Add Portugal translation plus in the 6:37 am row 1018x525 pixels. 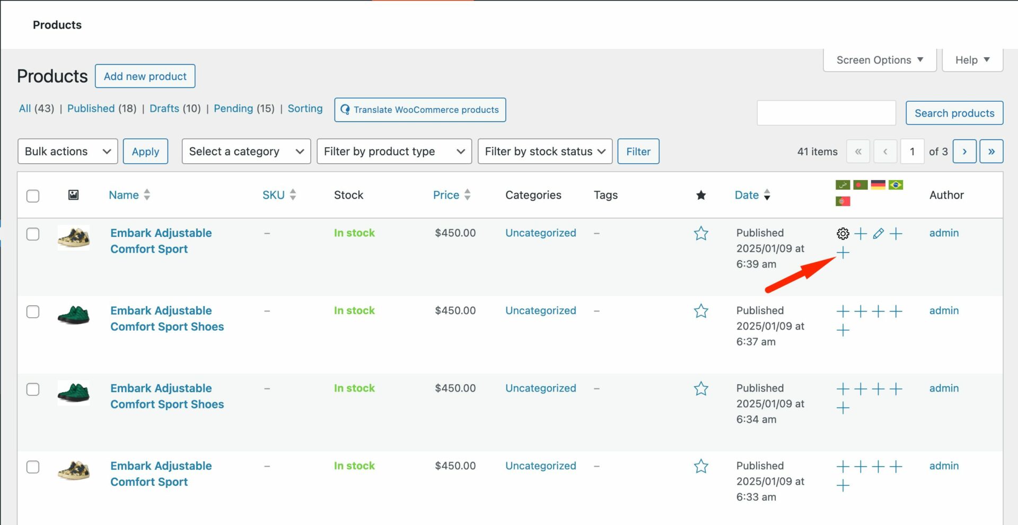click(843, 331)
